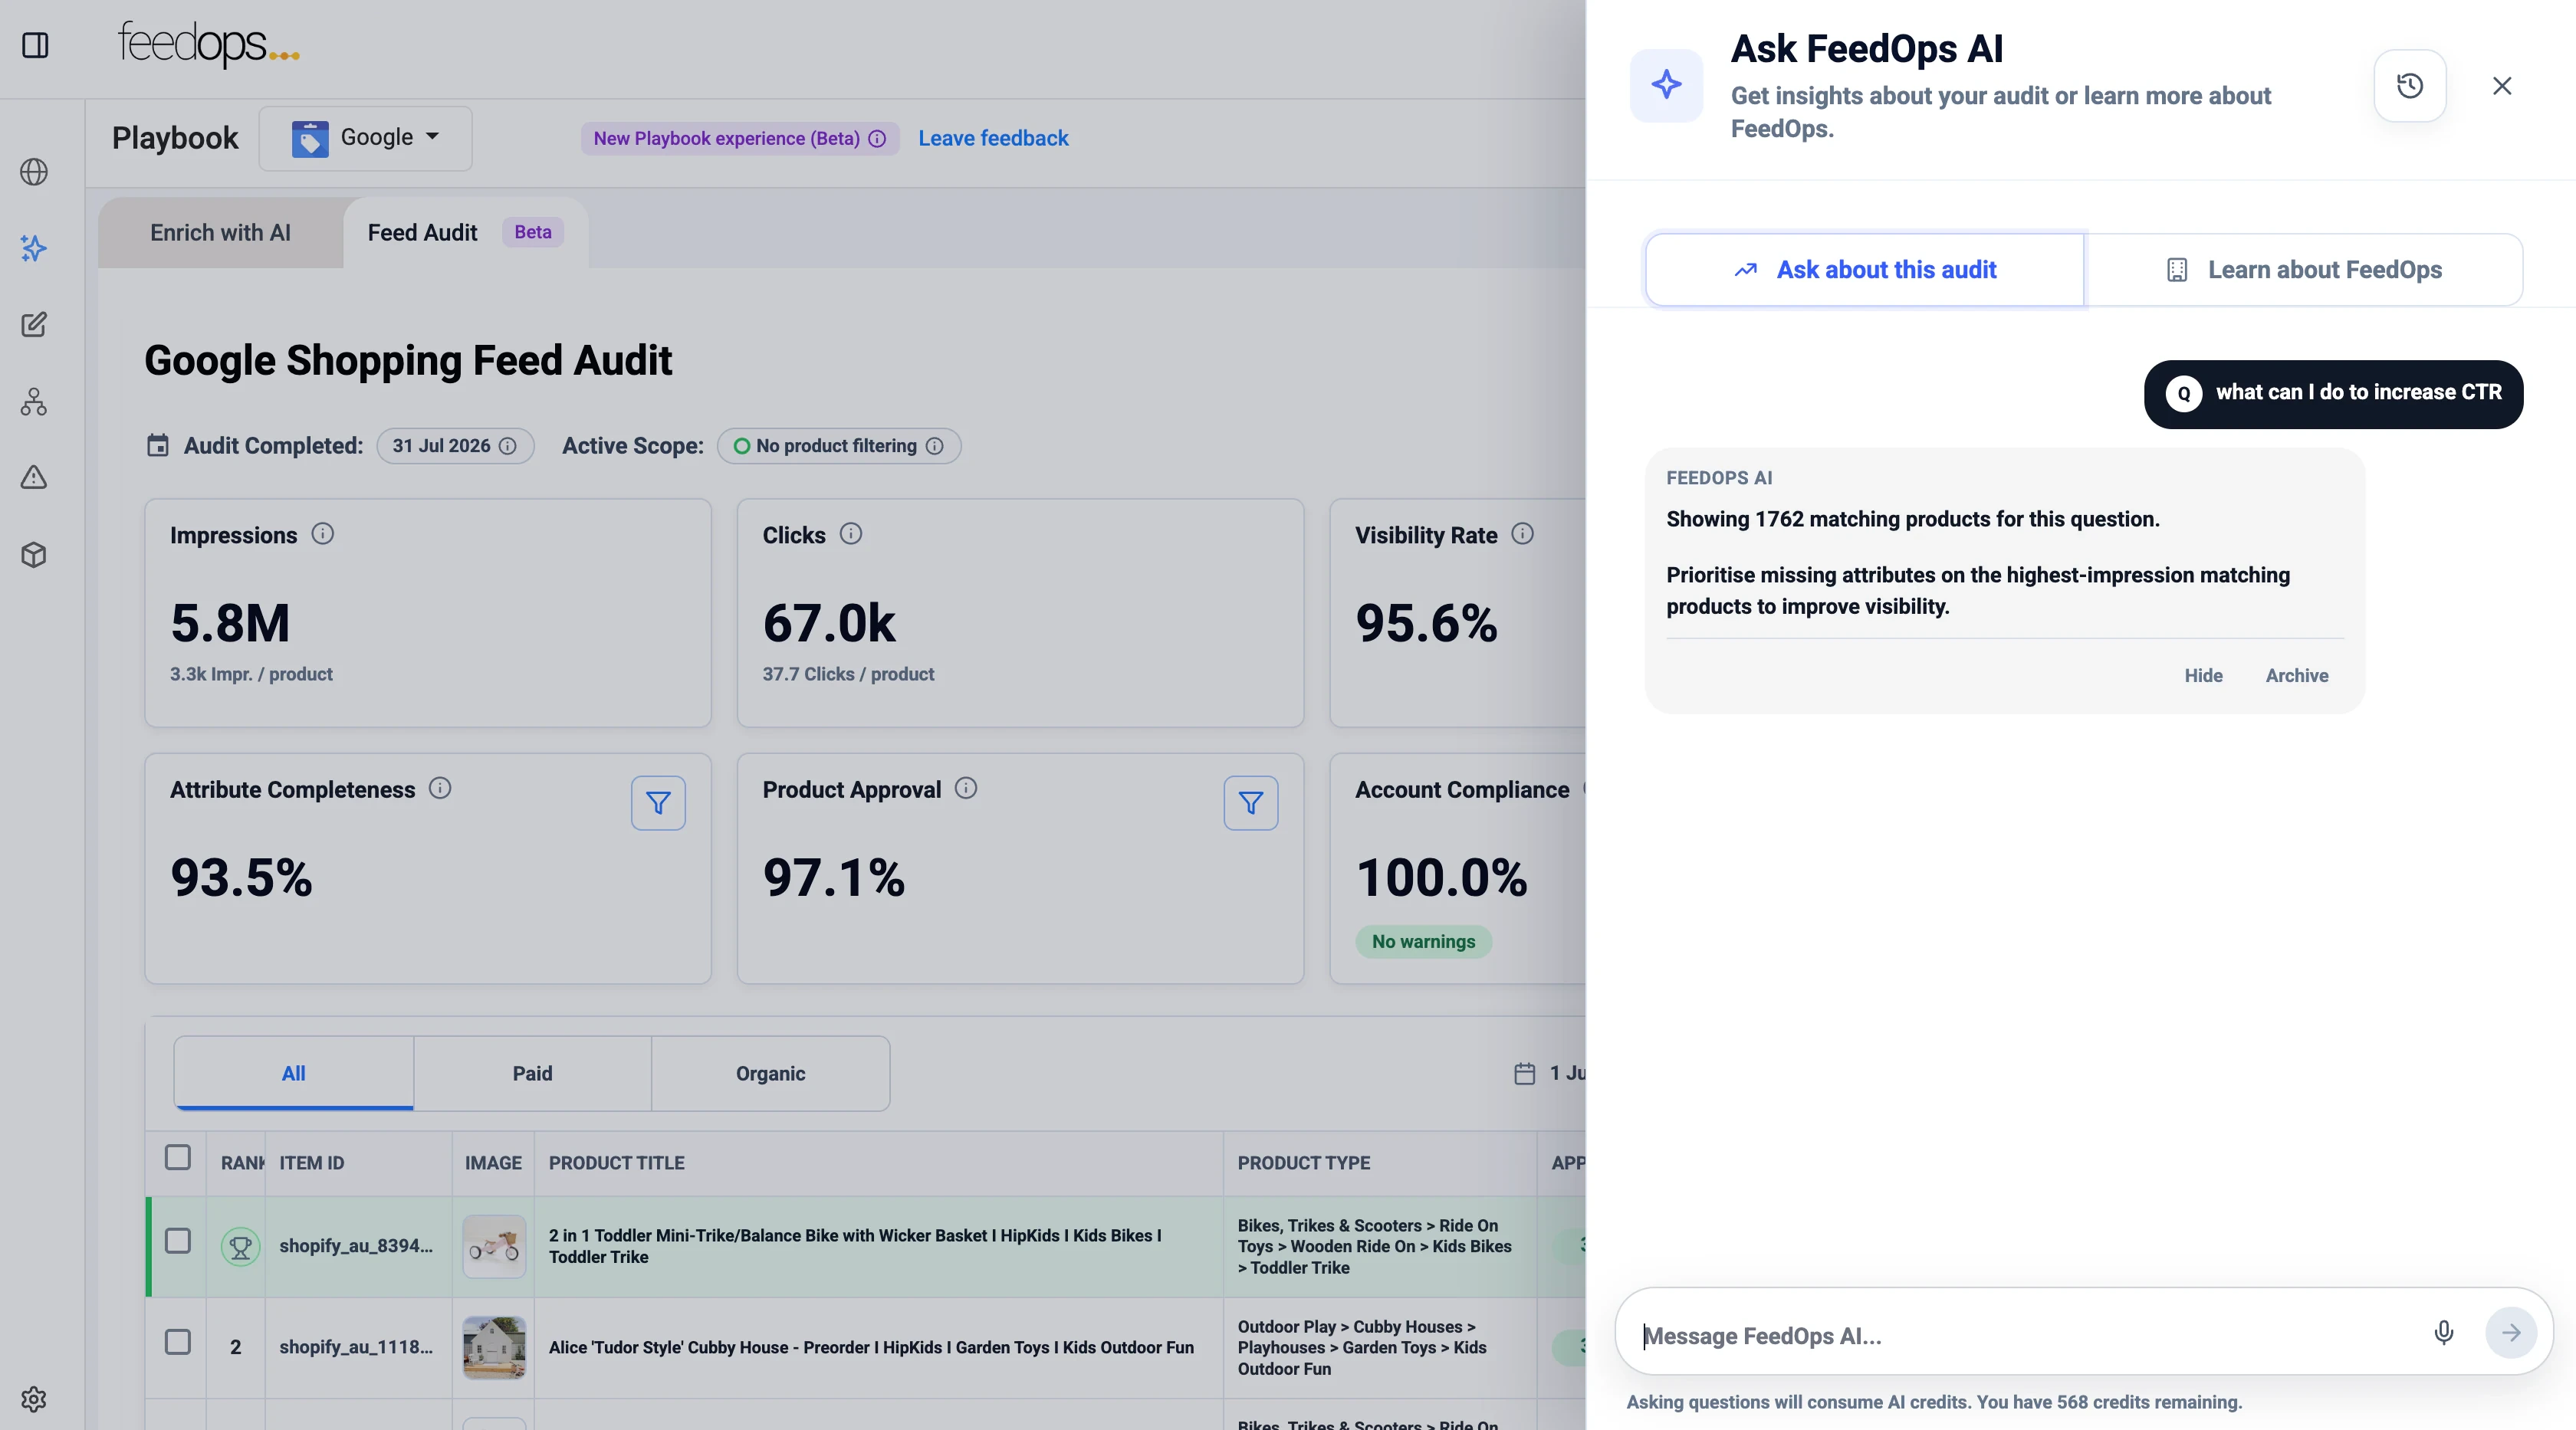
Task: Click info icon next to Clicks
Action: pos(851,533)
